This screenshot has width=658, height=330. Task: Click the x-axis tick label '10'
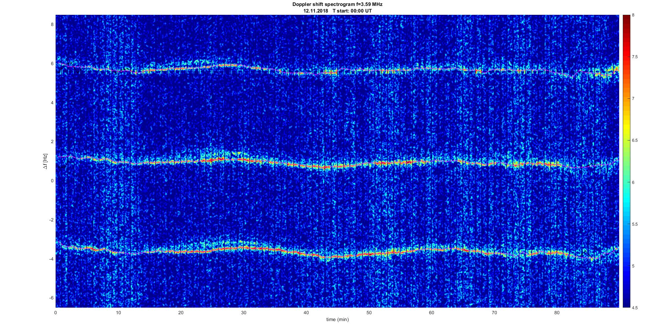[118, 313]
